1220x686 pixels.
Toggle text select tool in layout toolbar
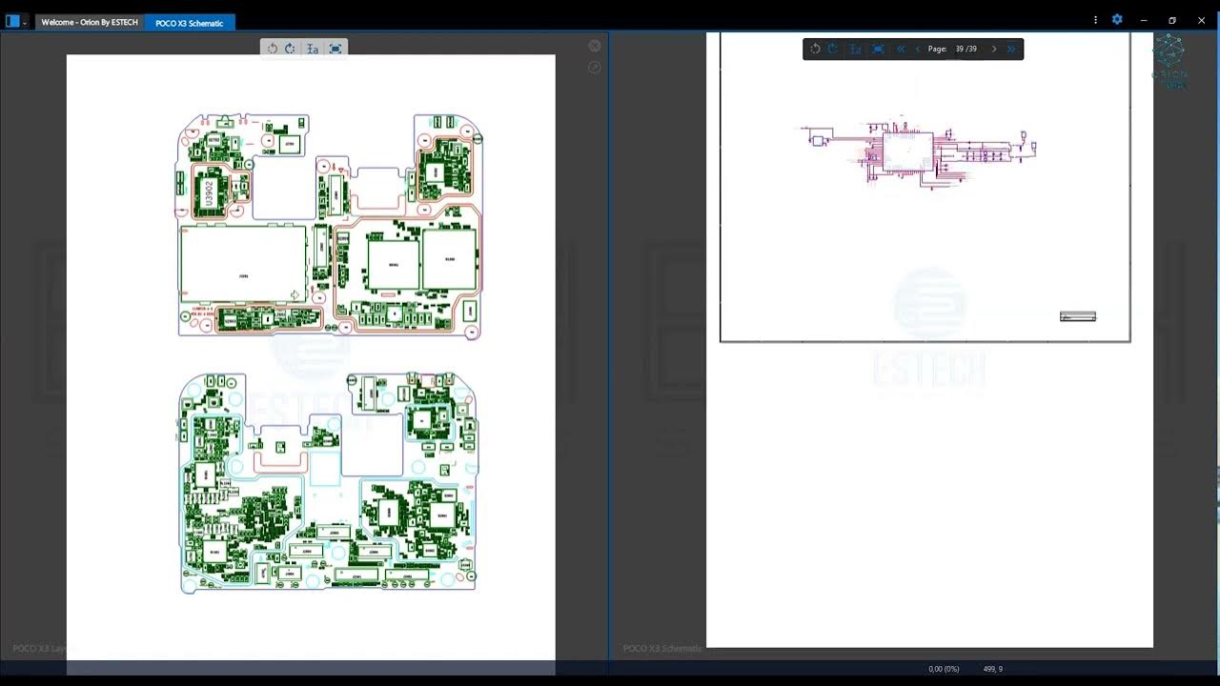point(313,49)
